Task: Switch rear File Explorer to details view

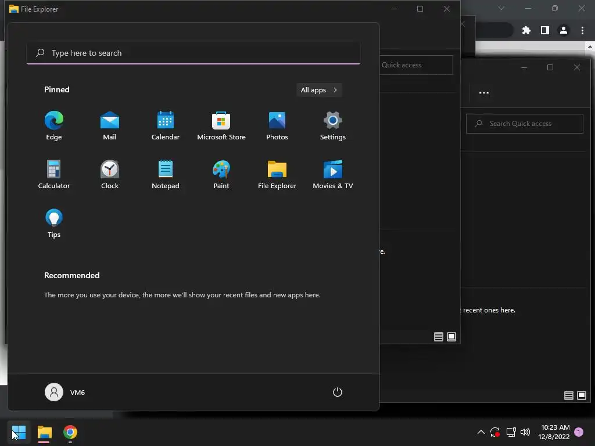Action: [x=569, y=395]
